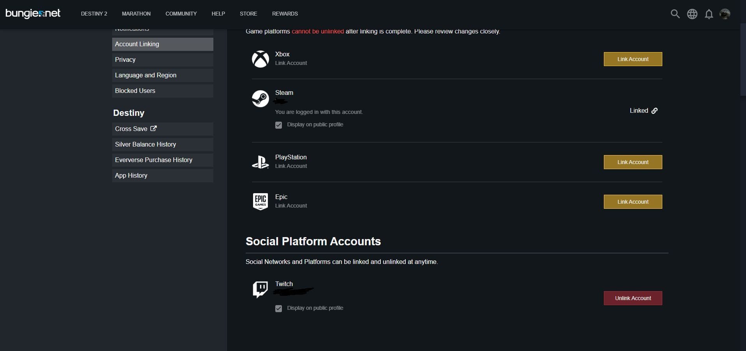This screenshot has height=351, width=746.
Task: Uncheck Twitch Display on public profile
Action: click(278, 309)
